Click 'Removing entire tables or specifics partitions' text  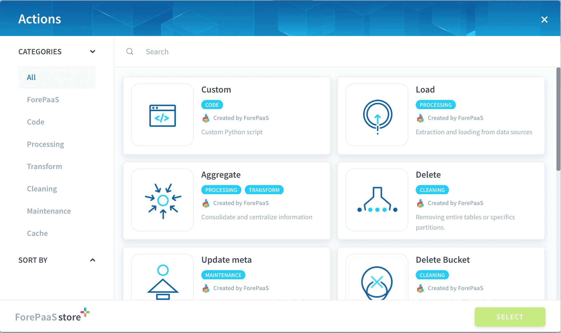465,222
